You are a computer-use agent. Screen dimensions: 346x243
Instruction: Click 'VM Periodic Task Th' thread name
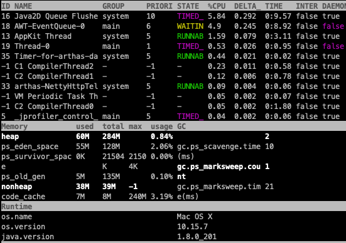pos(56,96)
